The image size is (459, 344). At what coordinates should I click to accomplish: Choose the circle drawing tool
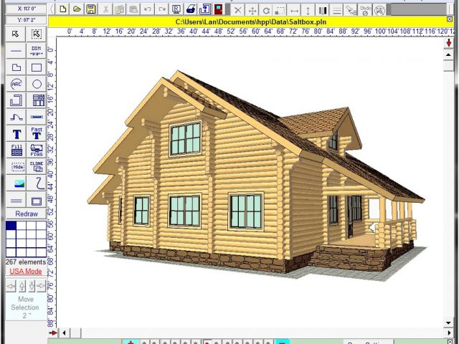pos(37,84)
